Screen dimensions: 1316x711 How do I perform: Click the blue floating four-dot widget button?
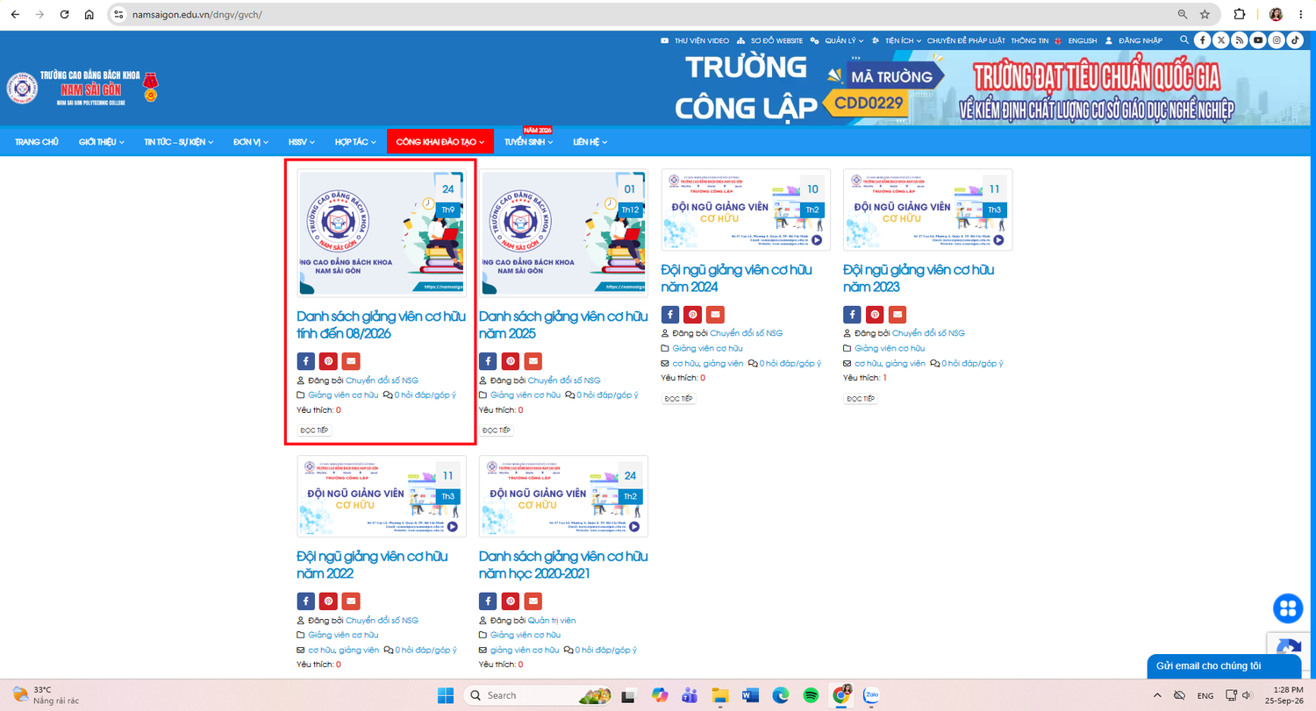coord(1288,608)
